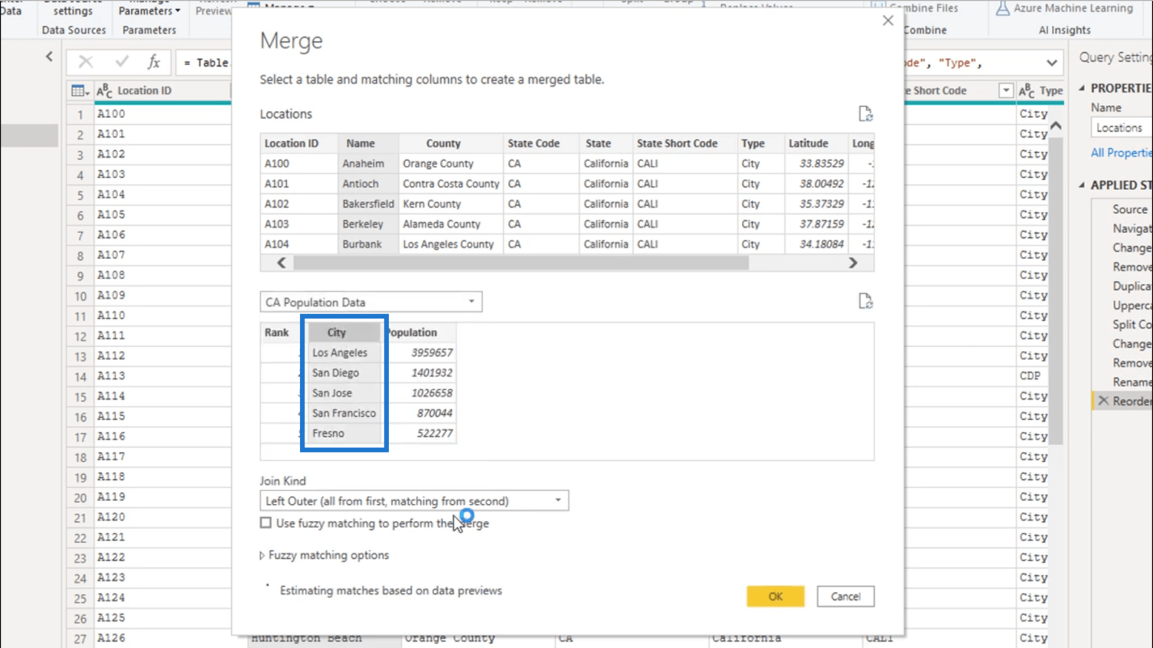This screenshot has height=648, width=1153.
Task: Click the second table file icon
Action: [865, 301]
